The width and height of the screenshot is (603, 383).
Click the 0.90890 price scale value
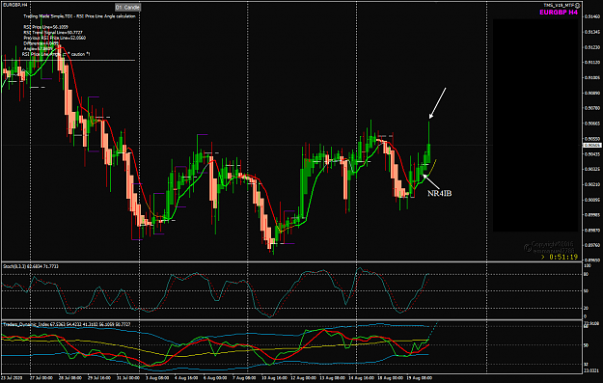pyautogui.click(x=592, y=93)
